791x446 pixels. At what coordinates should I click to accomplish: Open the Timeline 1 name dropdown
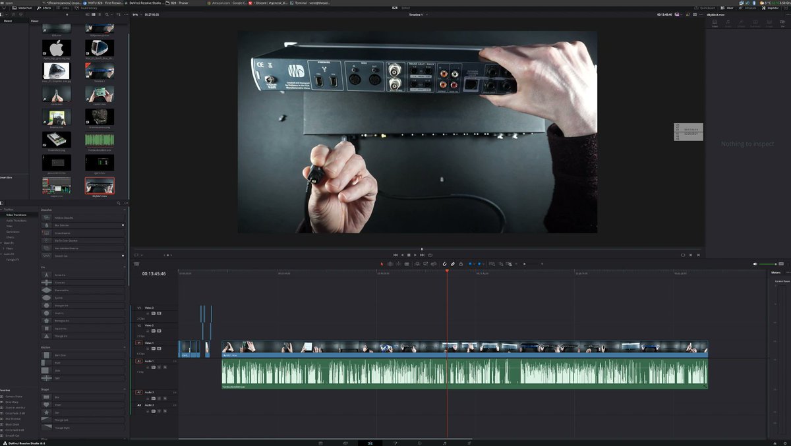(417, 14)
